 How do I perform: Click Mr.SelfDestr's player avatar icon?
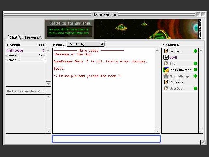[x=166, y=70]
